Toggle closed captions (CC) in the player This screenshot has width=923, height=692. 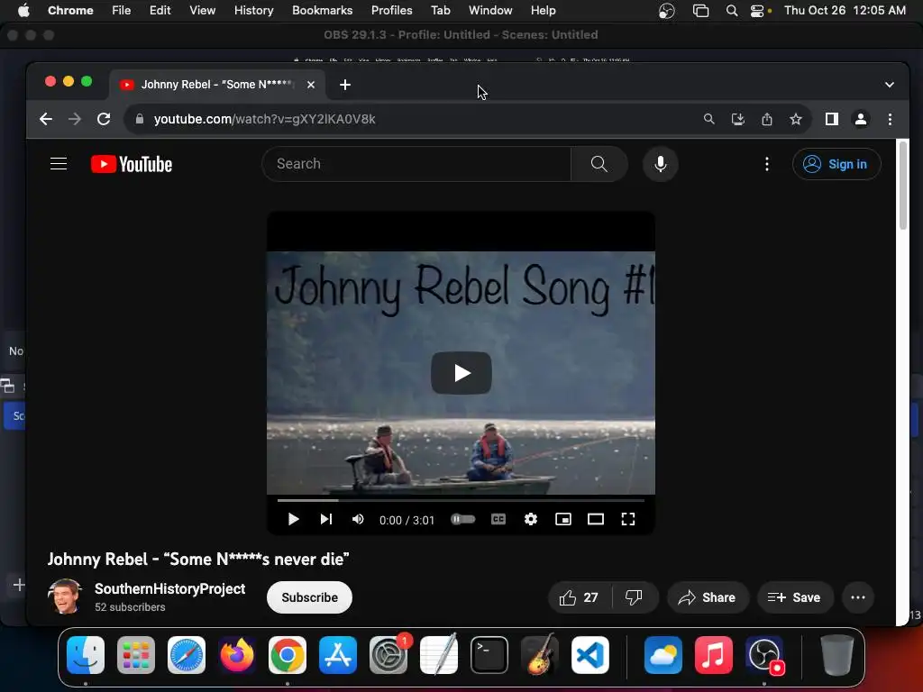498,519
